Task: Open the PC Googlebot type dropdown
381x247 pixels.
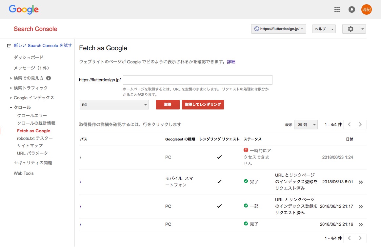Action: pyautogui.click(x=114, y=105)
